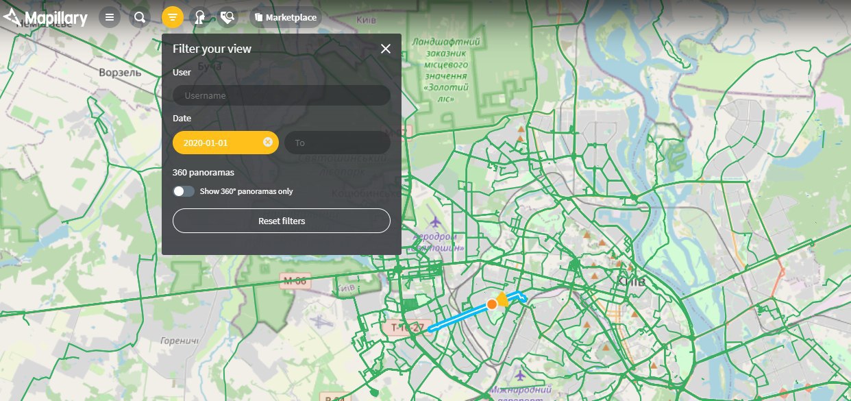
Task: Open the map data tag-search icon
Action: coord(228,17)
